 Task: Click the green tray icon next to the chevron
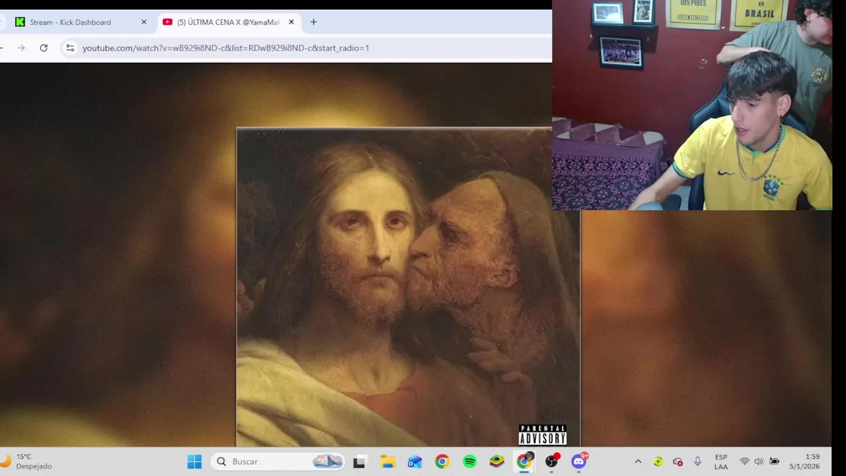658,461
